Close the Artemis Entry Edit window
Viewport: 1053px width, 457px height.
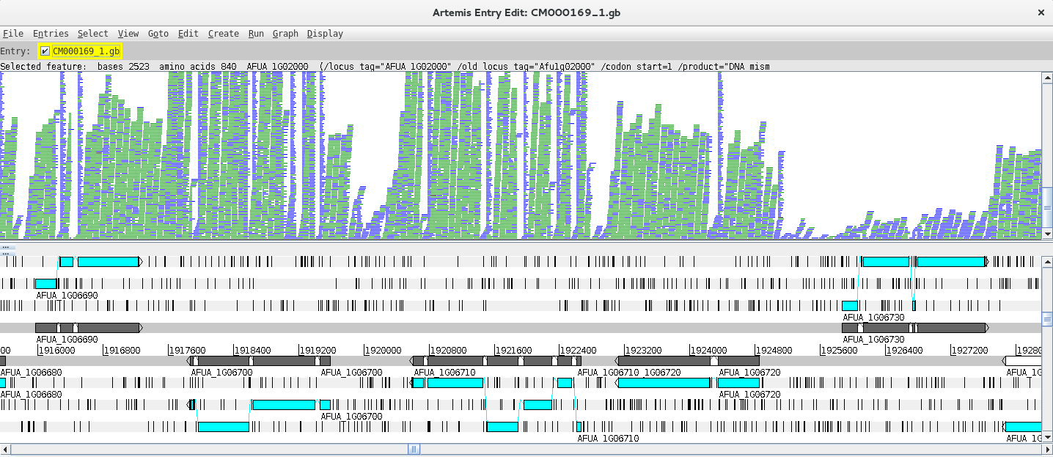(1041, 12)
